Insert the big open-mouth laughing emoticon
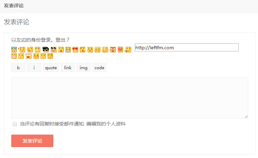 [120, 50]
